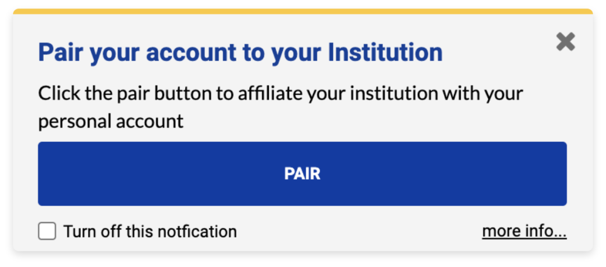This screenshot has width=606, height=267.
Task: Follow the underlined more info link
Action: (x=524, y=231)
